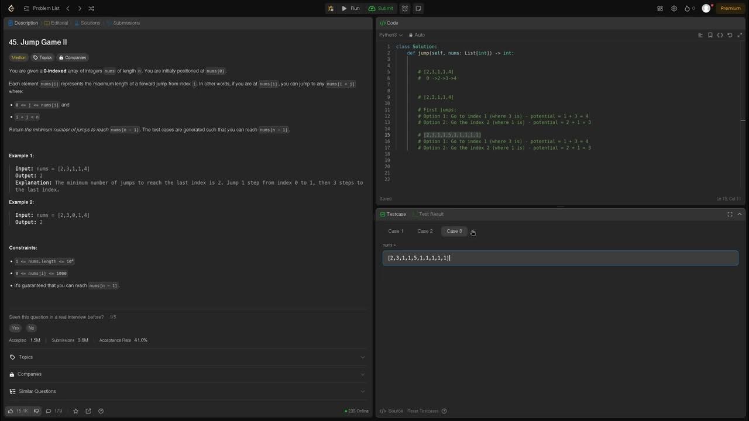749x421 pixels.
Task: Answer Yes to interview question prompt
Action: click(15, 328)
